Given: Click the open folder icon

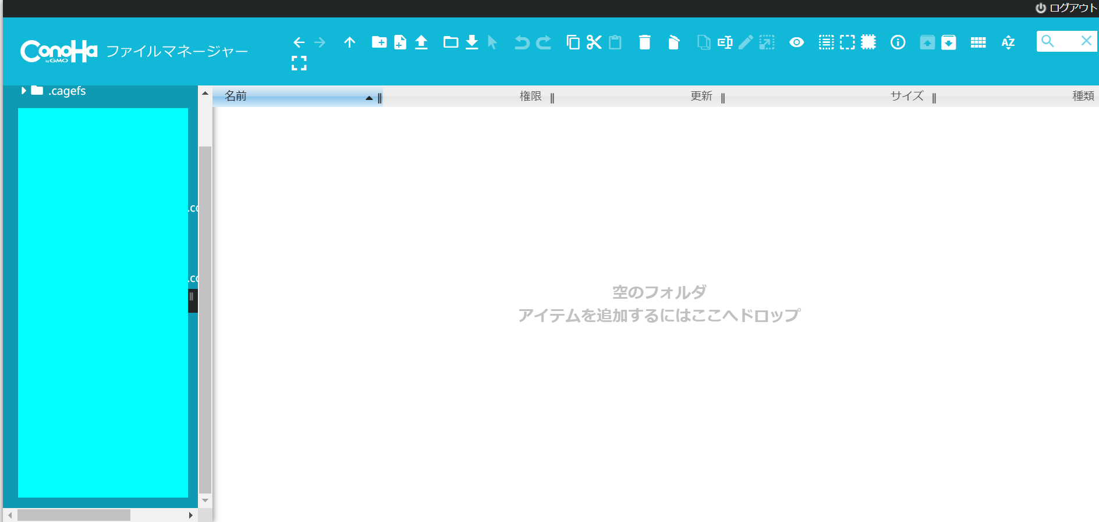Looking at the screenshot, I should coord(451,42).
